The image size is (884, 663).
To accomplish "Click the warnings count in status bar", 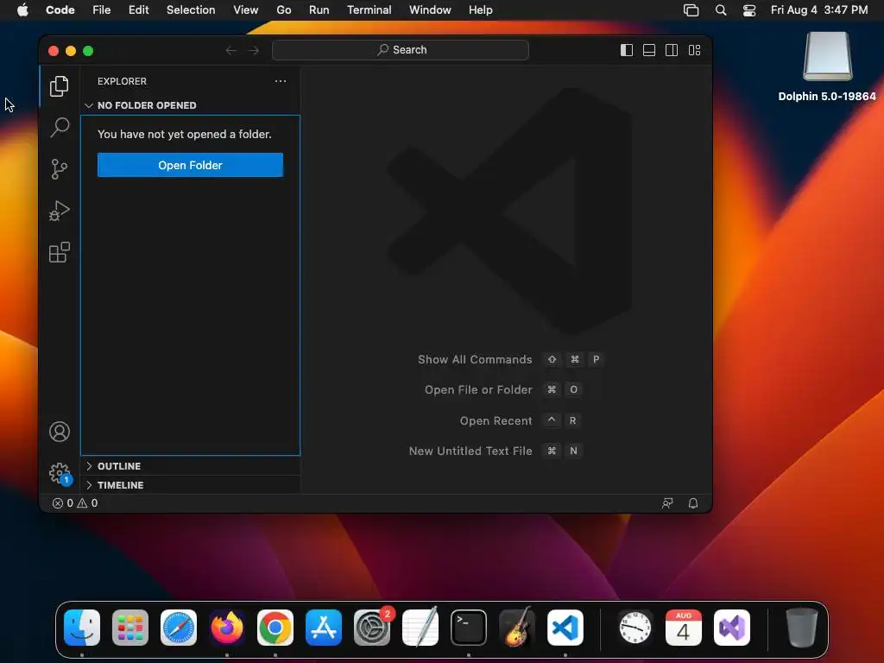I will [88, 503].
